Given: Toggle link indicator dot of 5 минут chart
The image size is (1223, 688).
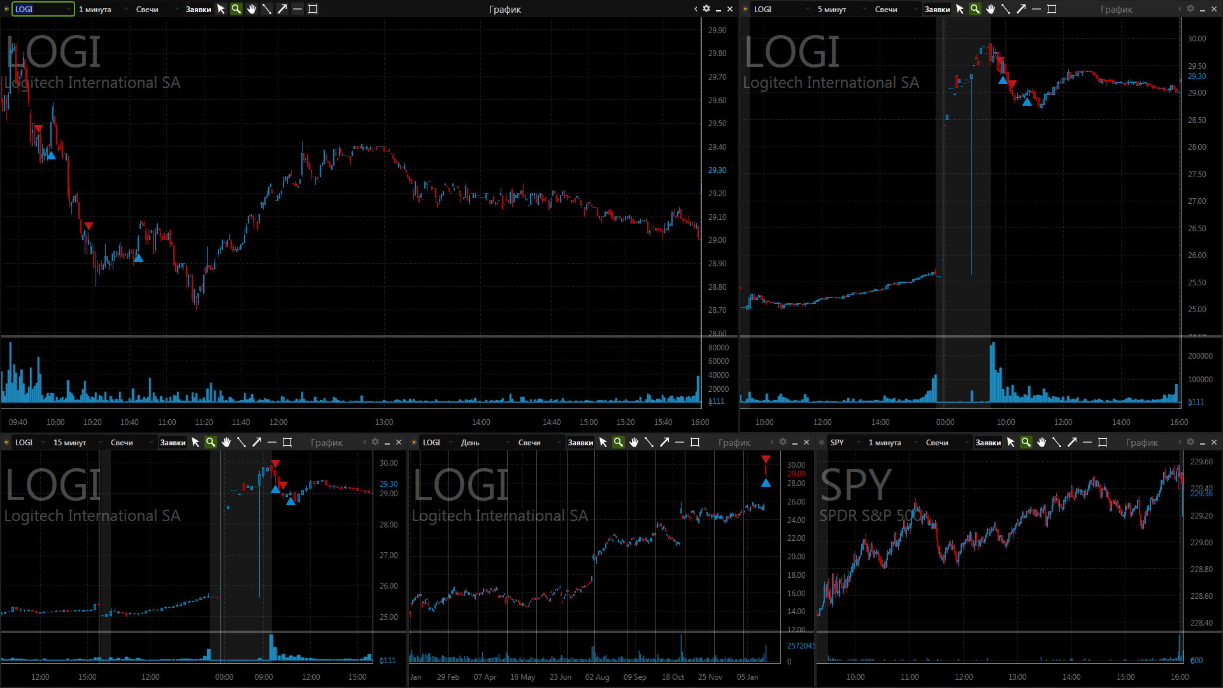Looking at the screenshot, I should (745, 9).
